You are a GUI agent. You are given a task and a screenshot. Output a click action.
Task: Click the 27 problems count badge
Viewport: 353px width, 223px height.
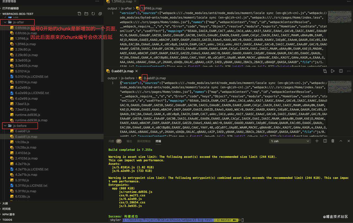(x=119, y=141)
